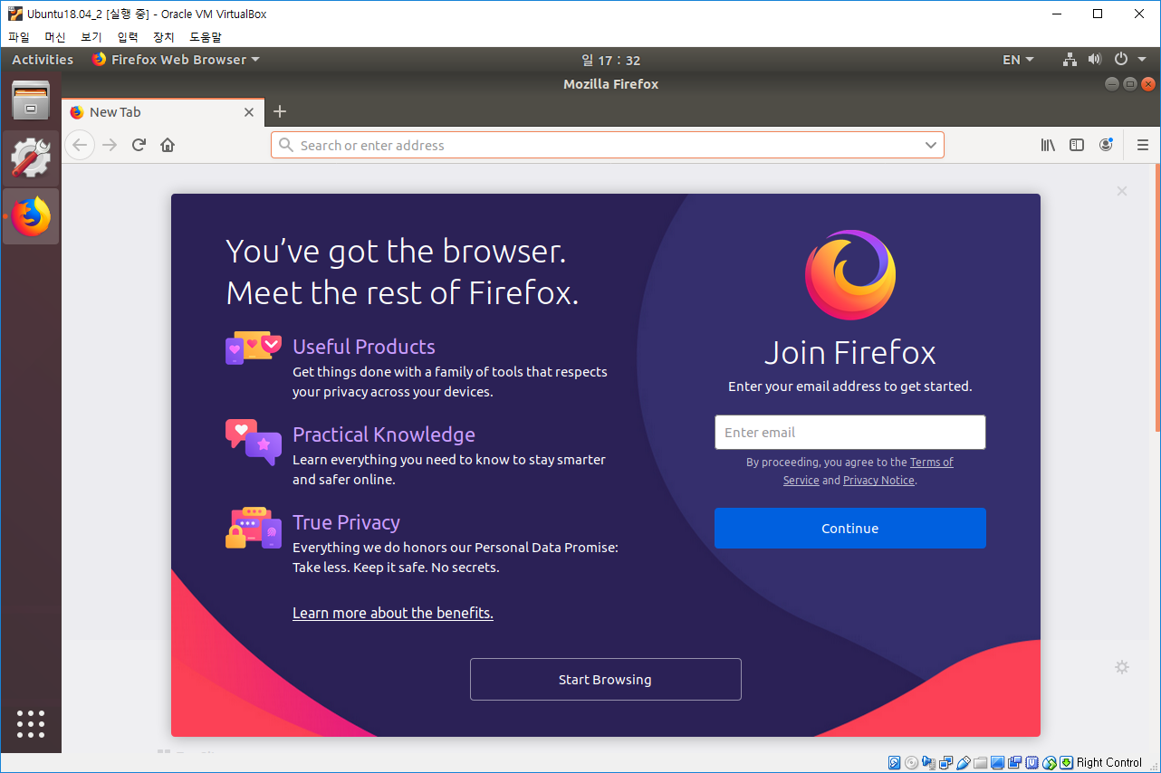Go to the Firefox home page
Image resolution: width=1161 pixels, height=773 pixels.
[168, 145]
